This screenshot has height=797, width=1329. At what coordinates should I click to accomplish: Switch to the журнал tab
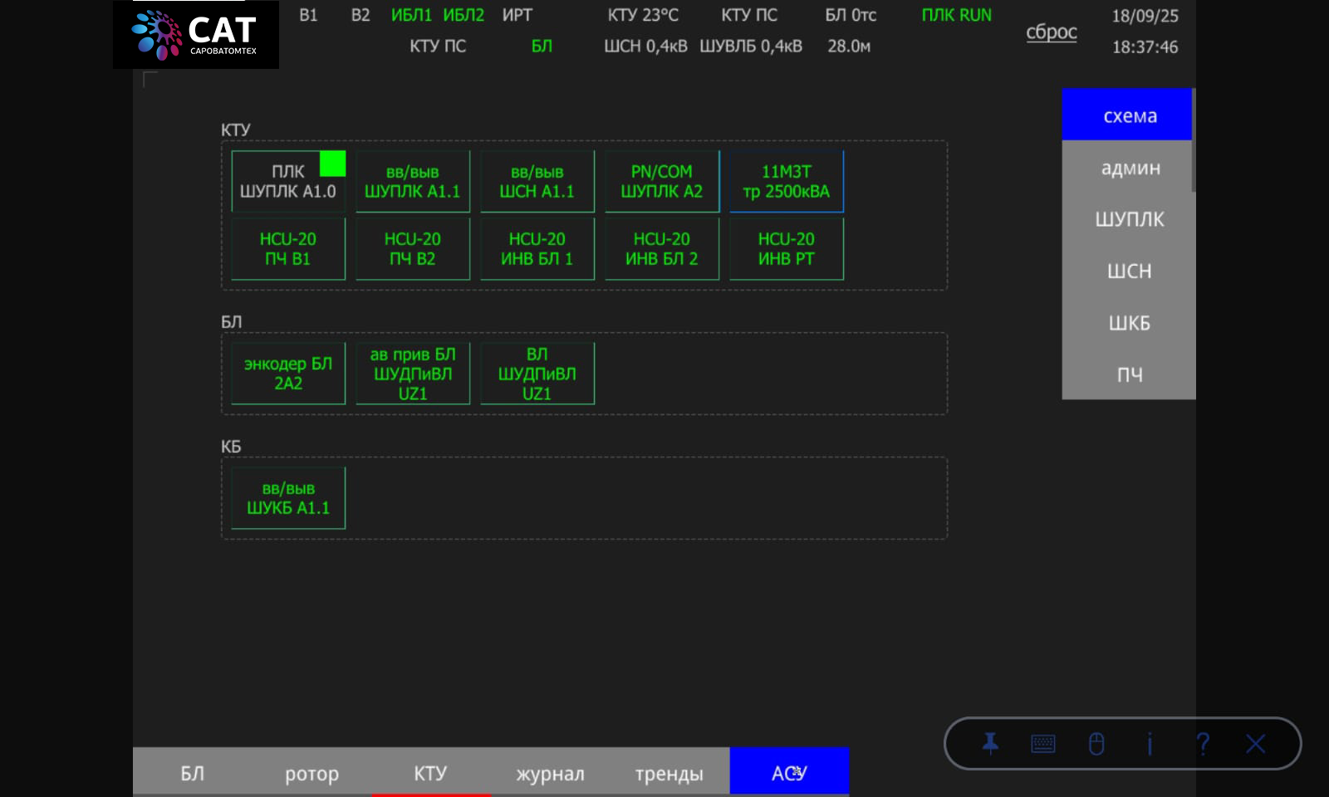tap(550, 773)
